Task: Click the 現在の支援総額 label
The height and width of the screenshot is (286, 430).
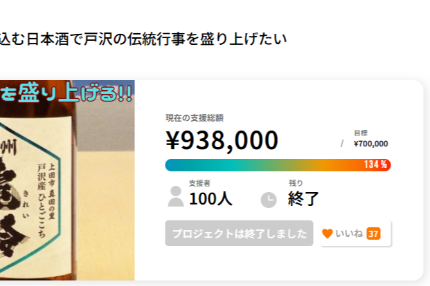Action: coord(194,118)
